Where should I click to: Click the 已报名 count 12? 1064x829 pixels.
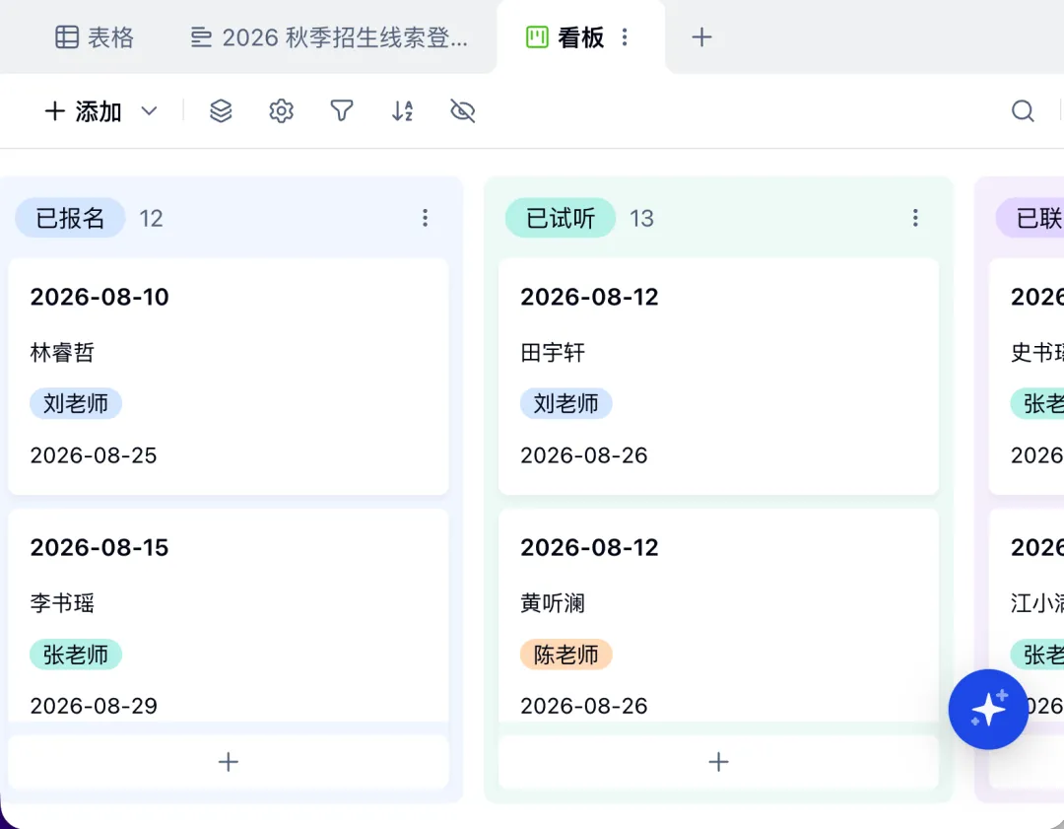point(152,219)
